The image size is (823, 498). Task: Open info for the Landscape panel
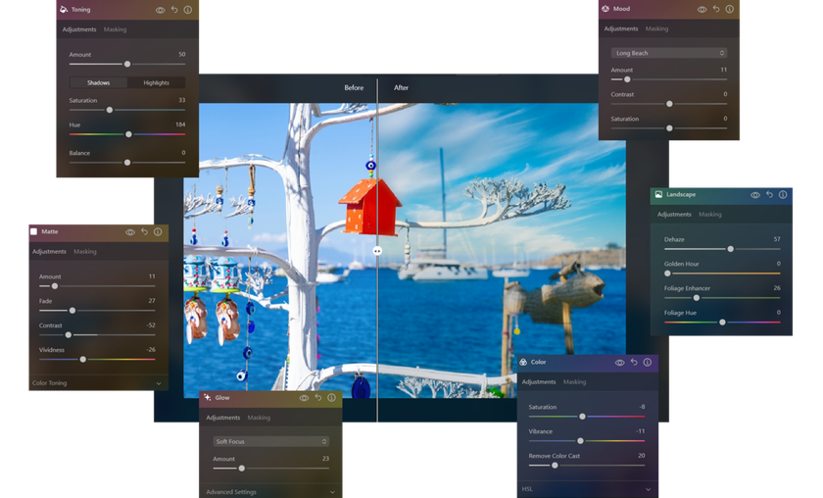click(x=783, y=195)
